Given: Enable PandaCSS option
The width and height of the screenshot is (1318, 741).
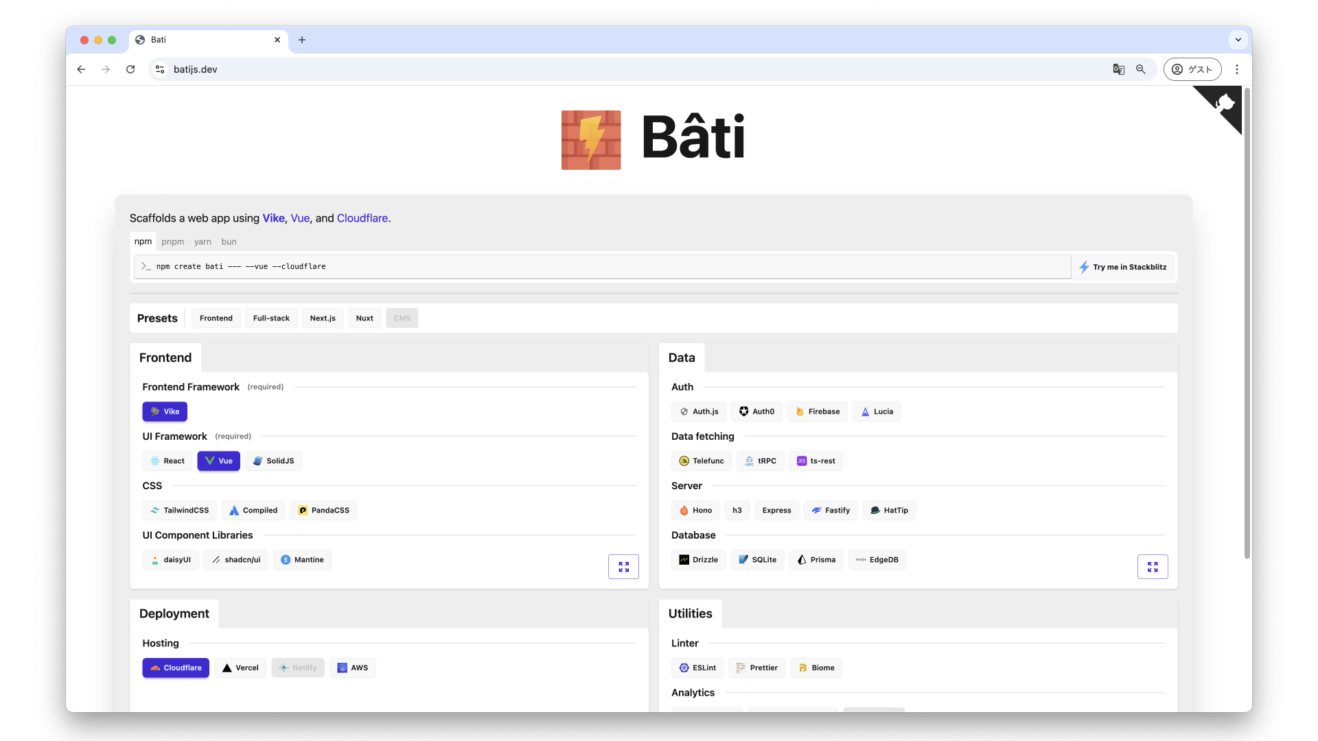Looking at the screenshot, I should (x=323, y=510).
